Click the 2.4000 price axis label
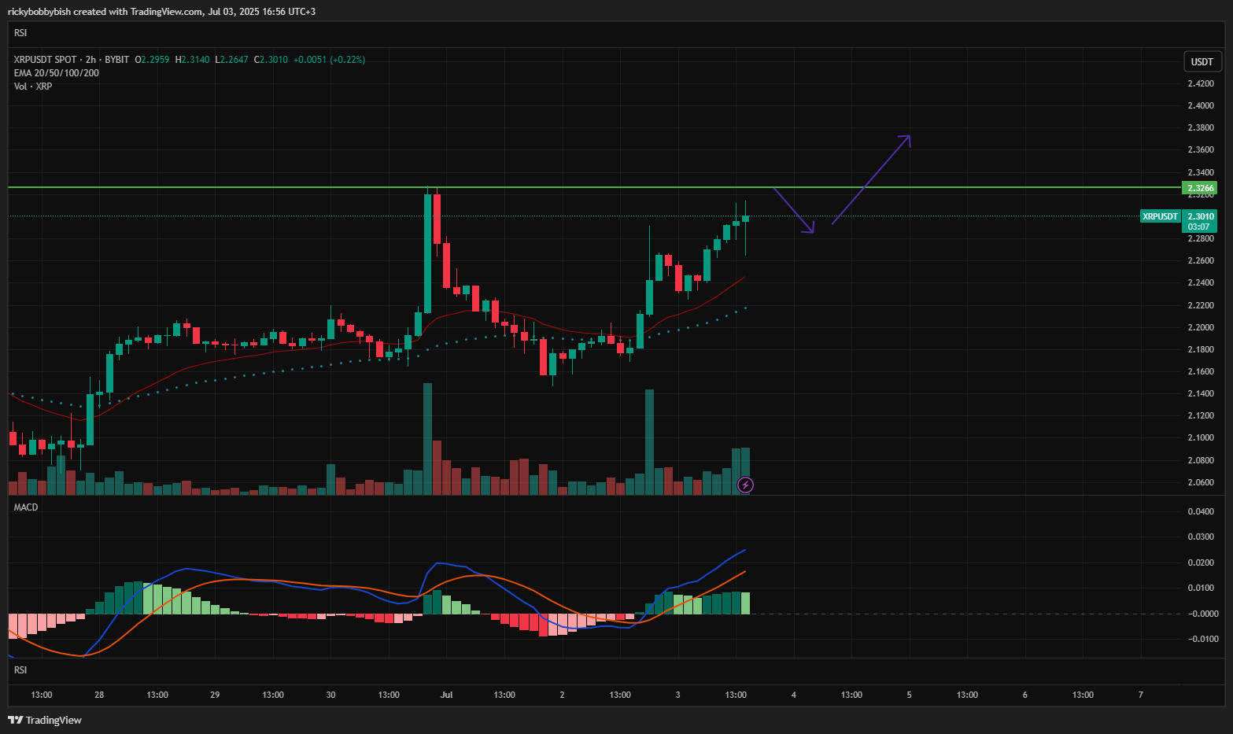Screen dimensions: 1233x734 (1200, 105)
